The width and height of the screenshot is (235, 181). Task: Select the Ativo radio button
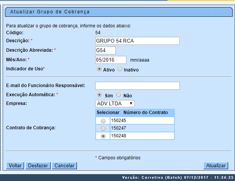click(x=99, y=69)
